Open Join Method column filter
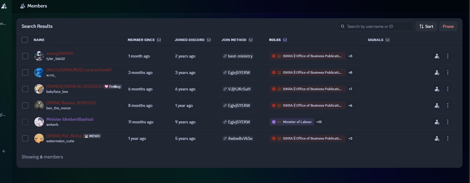Viewport: 470px width, 183px height. pyautogui.click(x=251, y=40)
